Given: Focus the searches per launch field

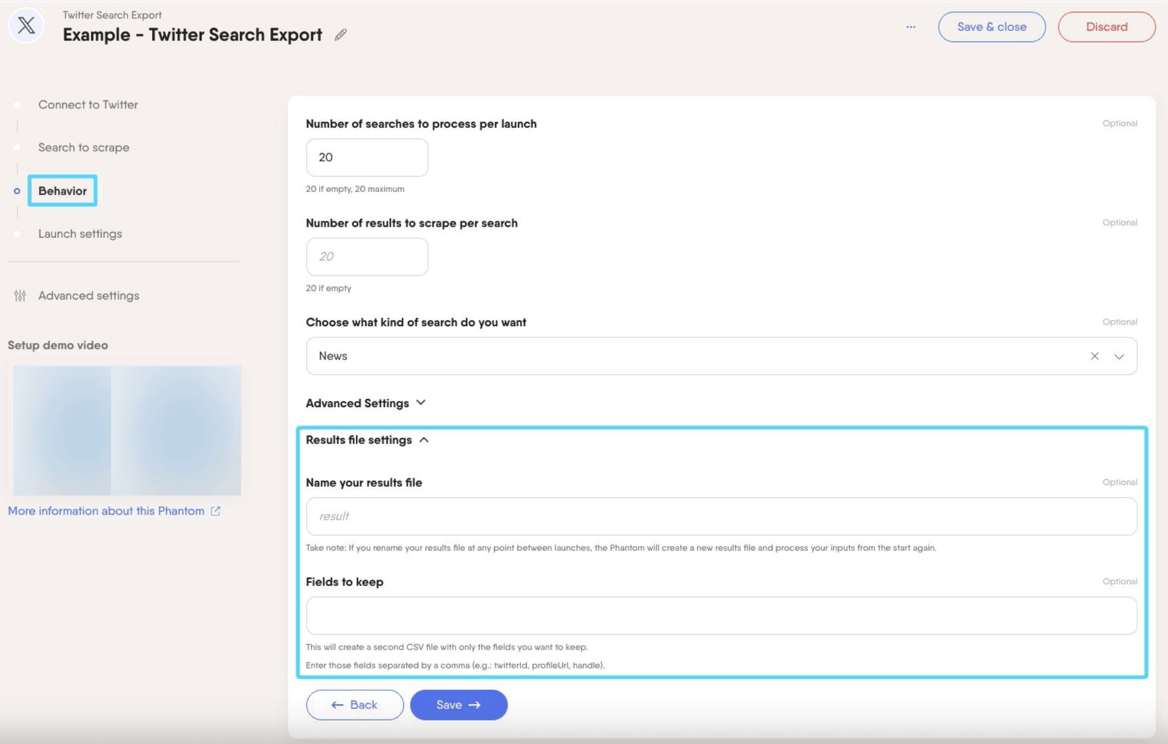Looking at the screenshot, I should [367, 157].
